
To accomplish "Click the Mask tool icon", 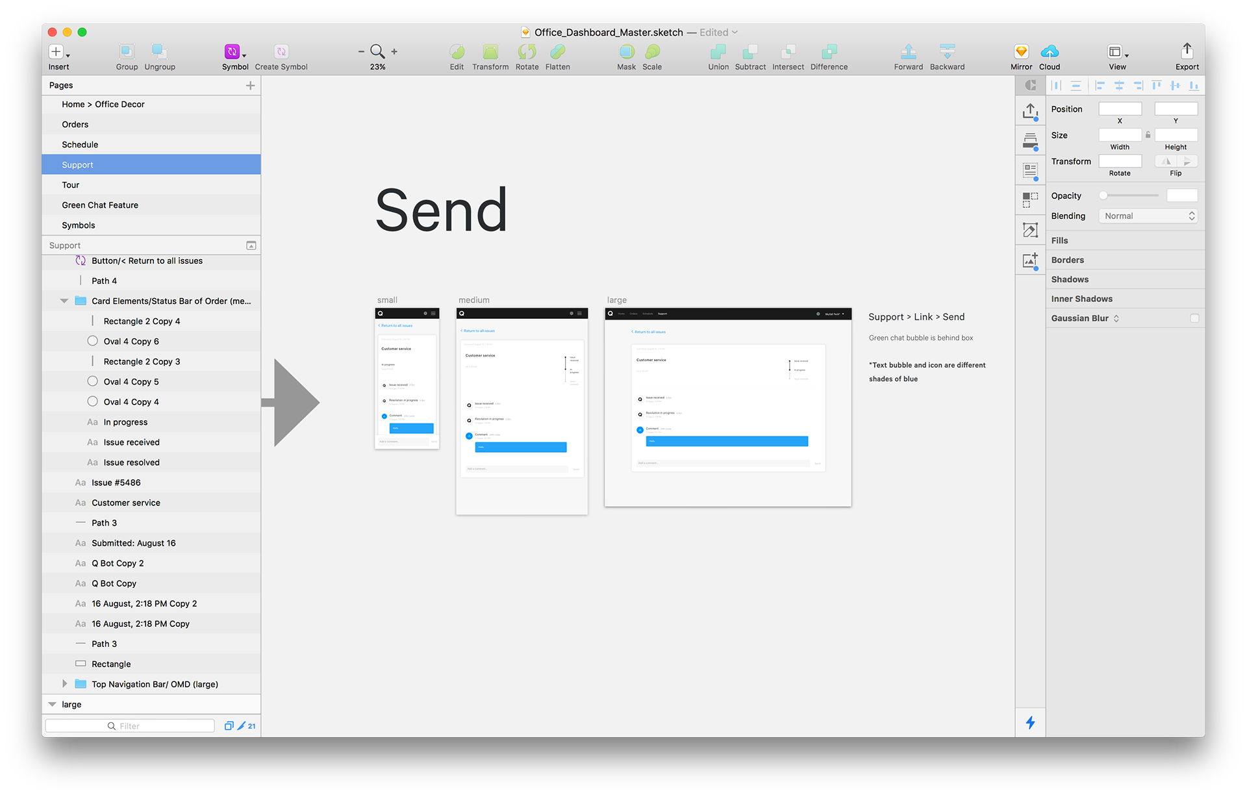I will [626, 52].
